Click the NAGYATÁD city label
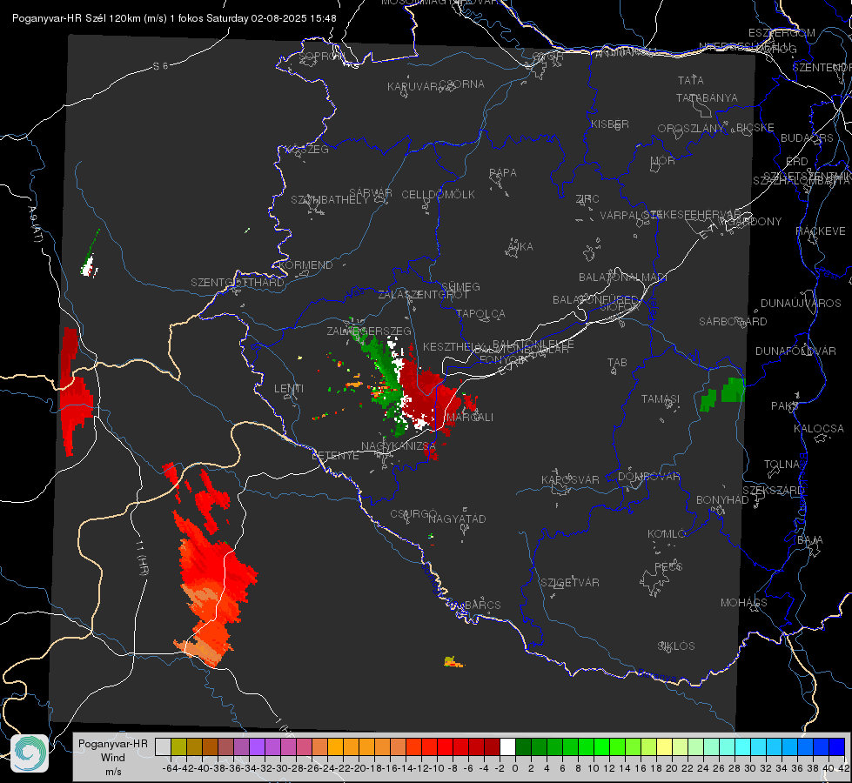 (x=457, y=519)
